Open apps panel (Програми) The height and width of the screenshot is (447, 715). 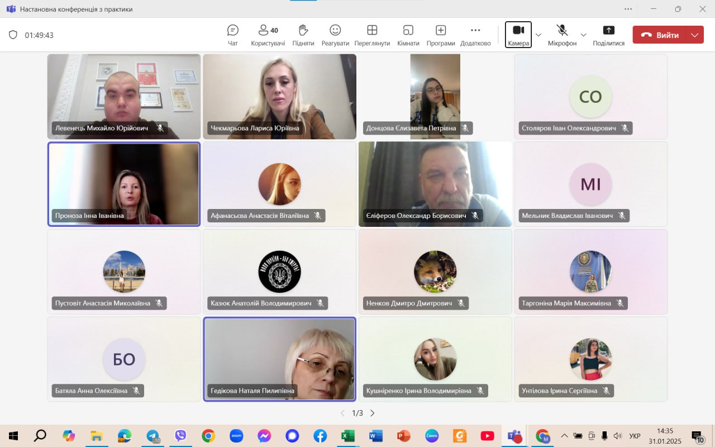[x=441, y=35]
